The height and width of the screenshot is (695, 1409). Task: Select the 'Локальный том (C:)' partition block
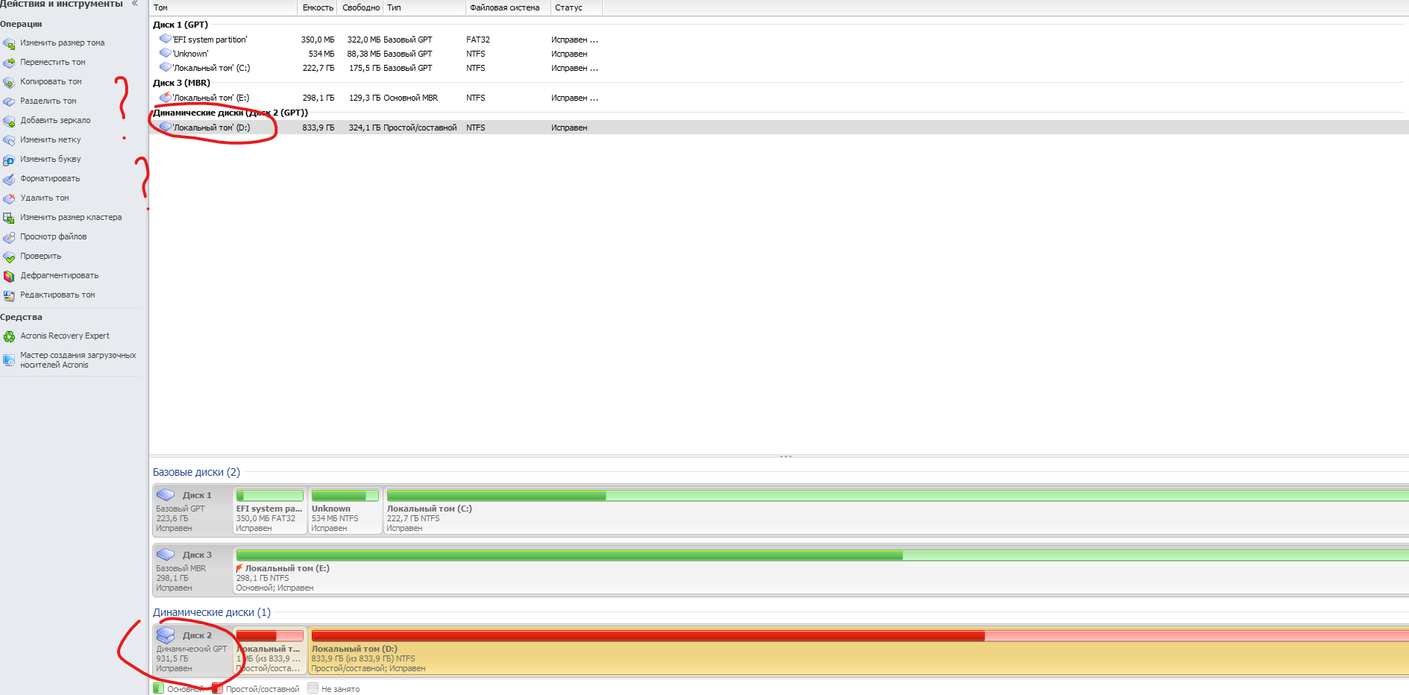pos(896,511)
